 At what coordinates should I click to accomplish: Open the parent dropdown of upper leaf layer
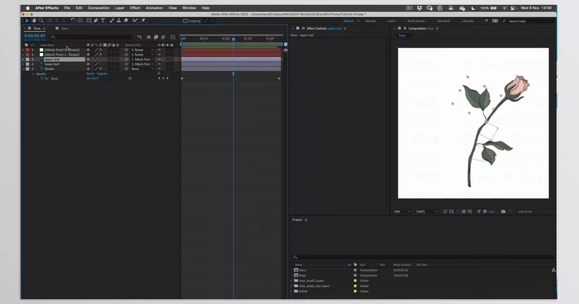click(142, 60)
